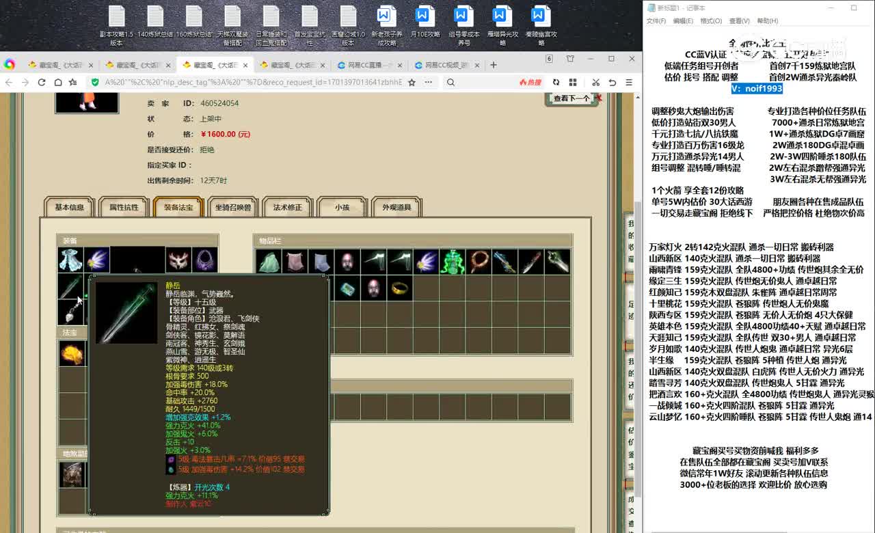Image resolution: width=875 pixels, height=533 pixels.
Task: Open the 法术修正 tab
Action: 288,207
